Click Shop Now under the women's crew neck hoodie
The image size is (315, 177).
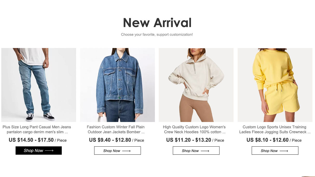pos(196,151)
